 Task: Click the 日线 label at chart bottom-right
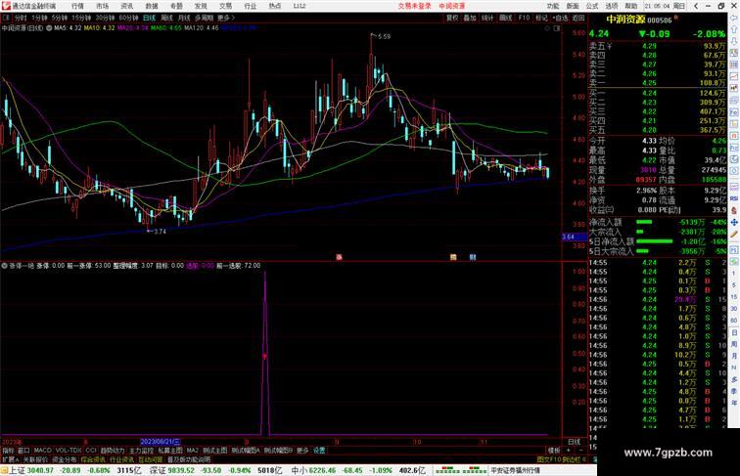pyautogui.click(x=575, y=442)
